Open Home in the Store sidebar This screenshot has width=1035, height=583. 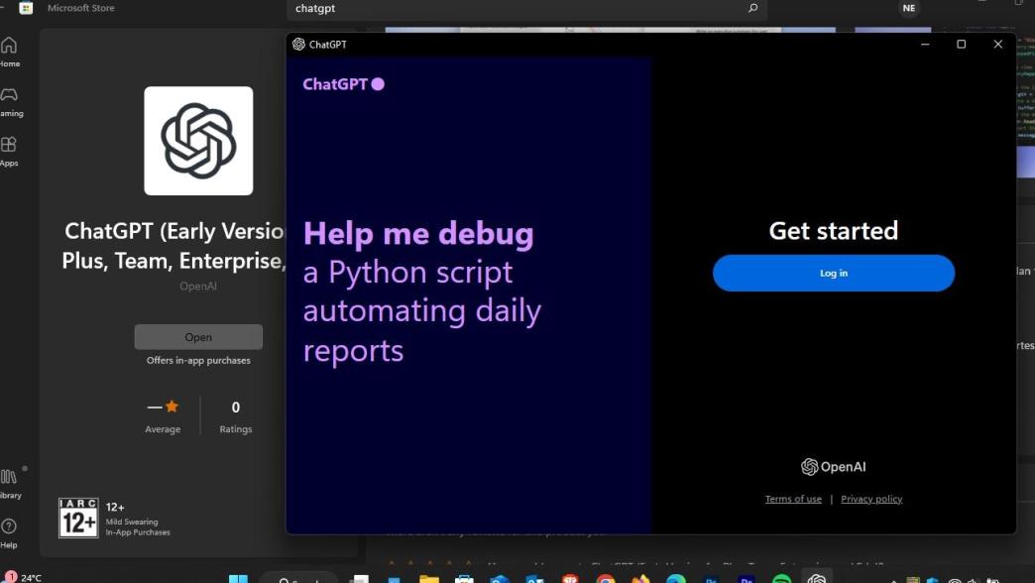(x=9, y=53)
